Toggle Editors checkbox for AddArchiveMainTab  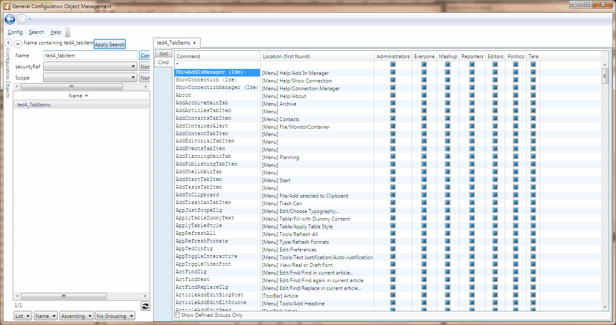pos(495,103)
